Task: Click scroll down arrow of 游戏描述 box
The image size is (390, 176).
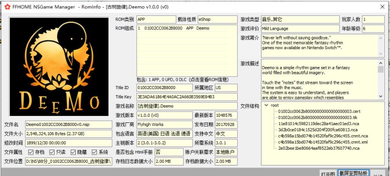Action: pyautogui.click(x=381, y=96)
